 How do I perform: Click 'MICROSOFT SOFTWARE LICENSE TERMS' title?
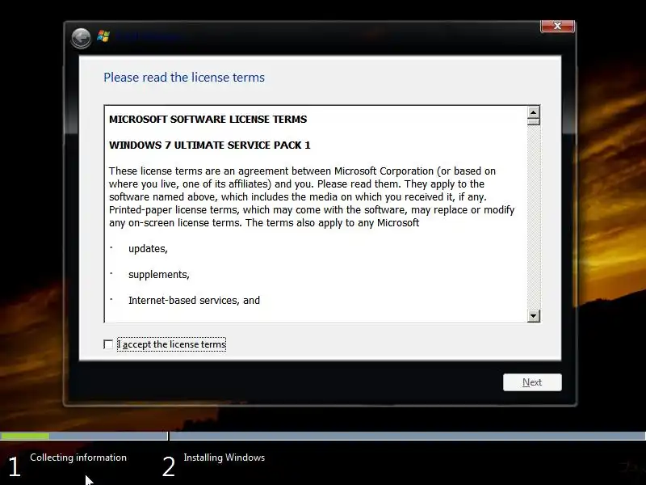[x=208, y=119]
